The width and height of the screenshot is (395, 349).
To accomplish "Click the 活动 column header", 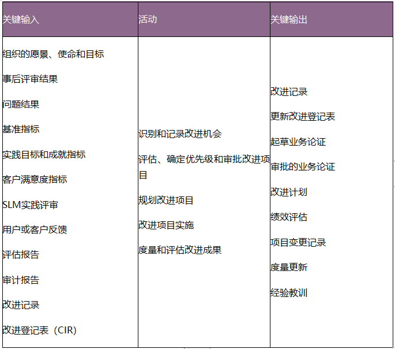I will click(x=148, y=20).
